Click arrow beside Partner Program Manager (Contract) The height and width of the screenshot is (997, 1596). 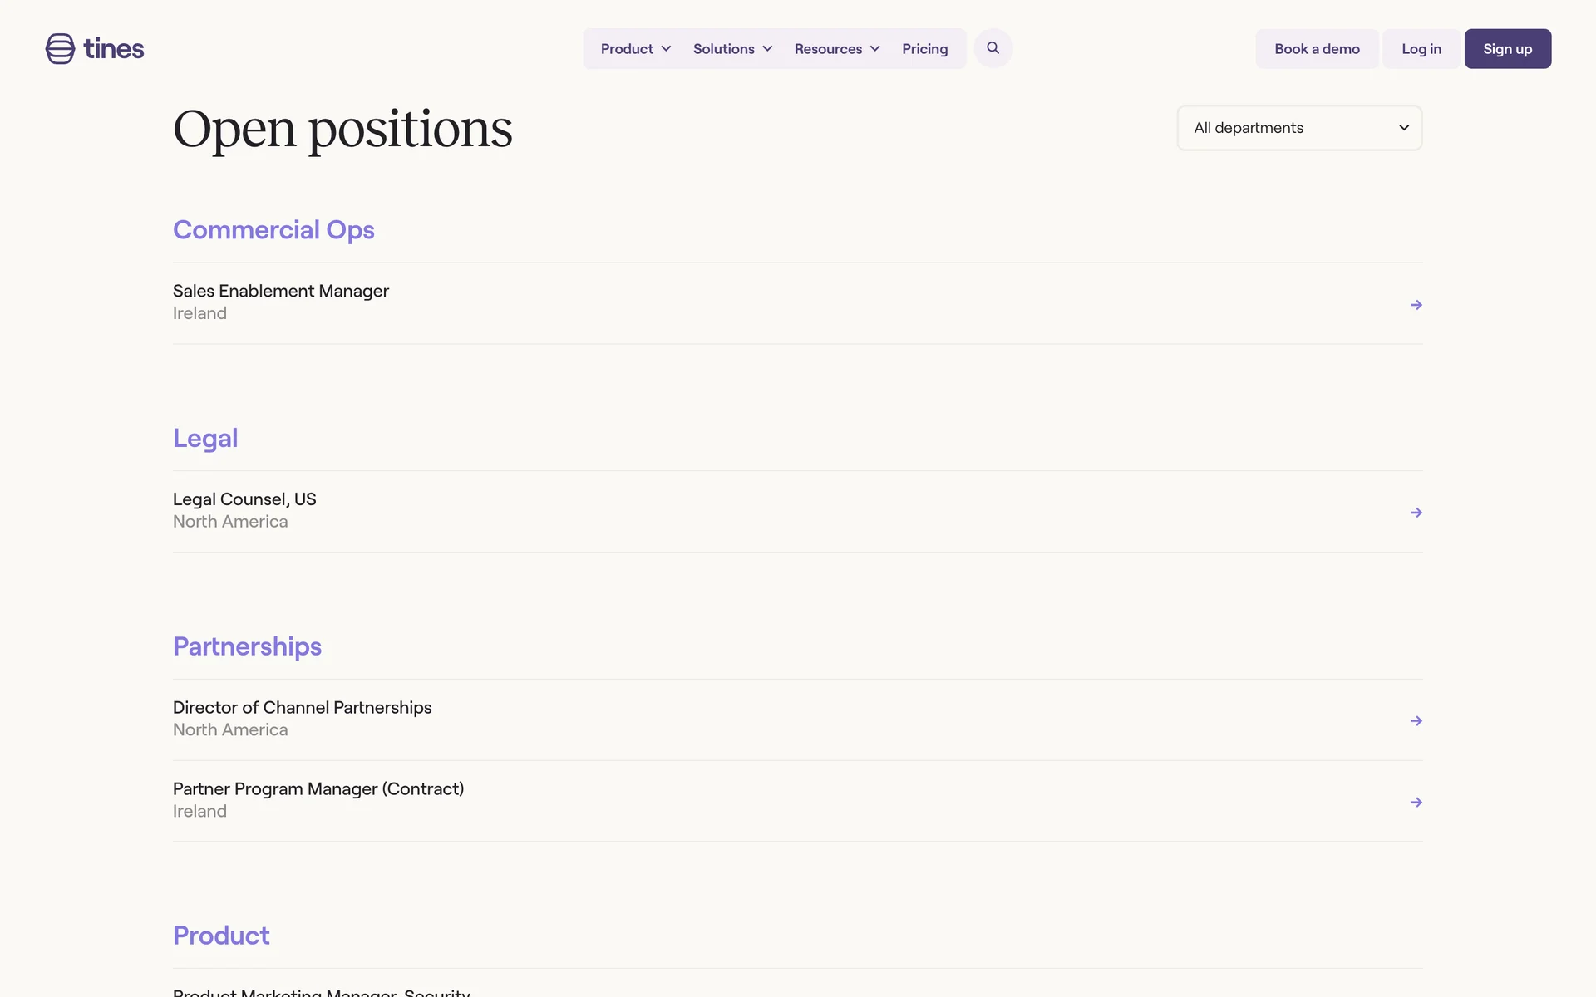pyautogui.click(x=1416, y=803)
